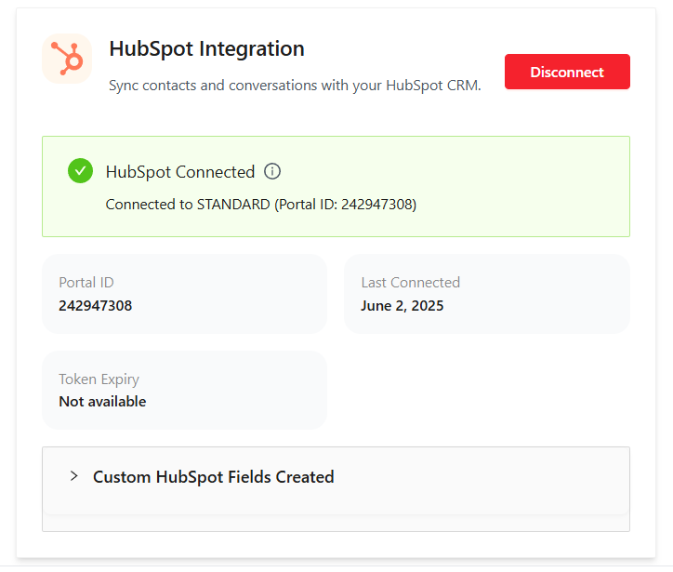Disconnect the HubSpot integration
This screenshot has height=572, width=673.
(x=567, y=72)
